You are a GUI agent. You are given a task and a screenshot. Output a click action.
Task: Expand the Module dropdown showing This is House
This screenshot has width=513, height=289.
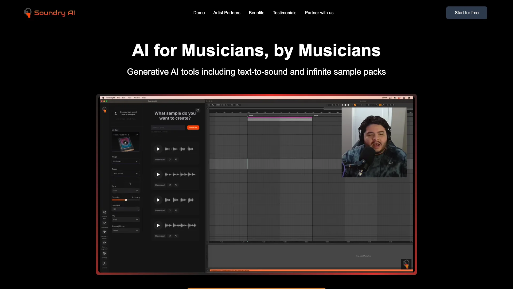coord(126,135)
